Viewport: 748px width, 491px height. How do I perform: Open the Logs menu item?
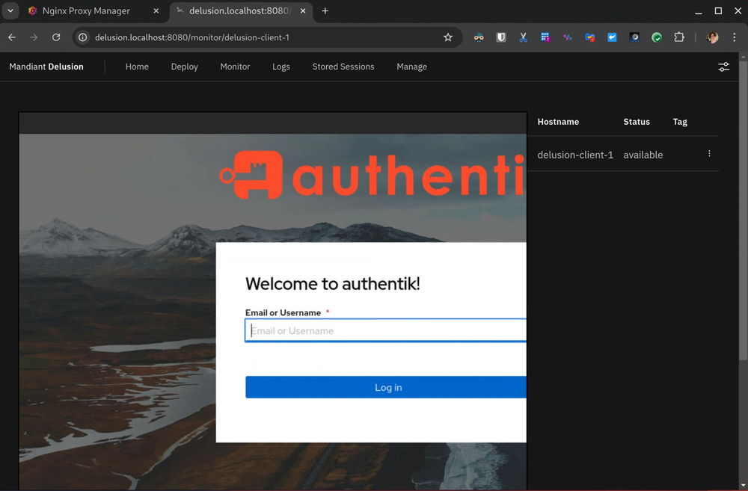pyautogui.click(x=281, y=67)
